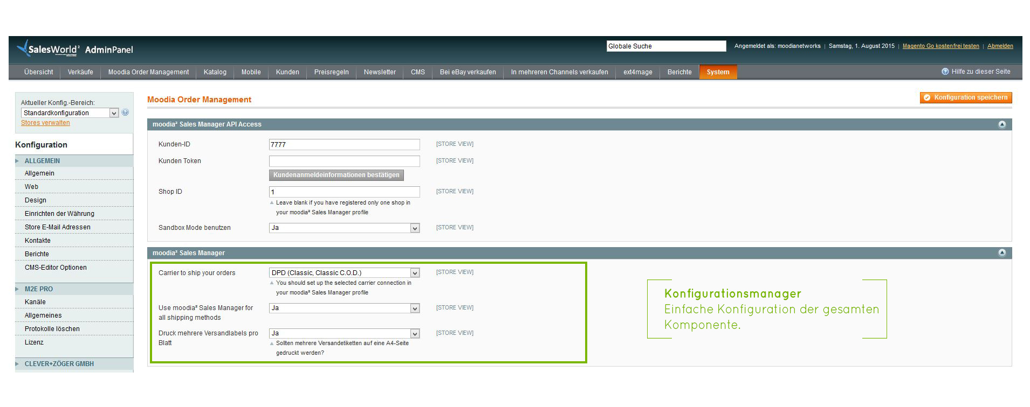The width and height of the screenshot is (1030, 407).
Task: Click the Konfiguration sidebar heading
Action: pos(41,145)
